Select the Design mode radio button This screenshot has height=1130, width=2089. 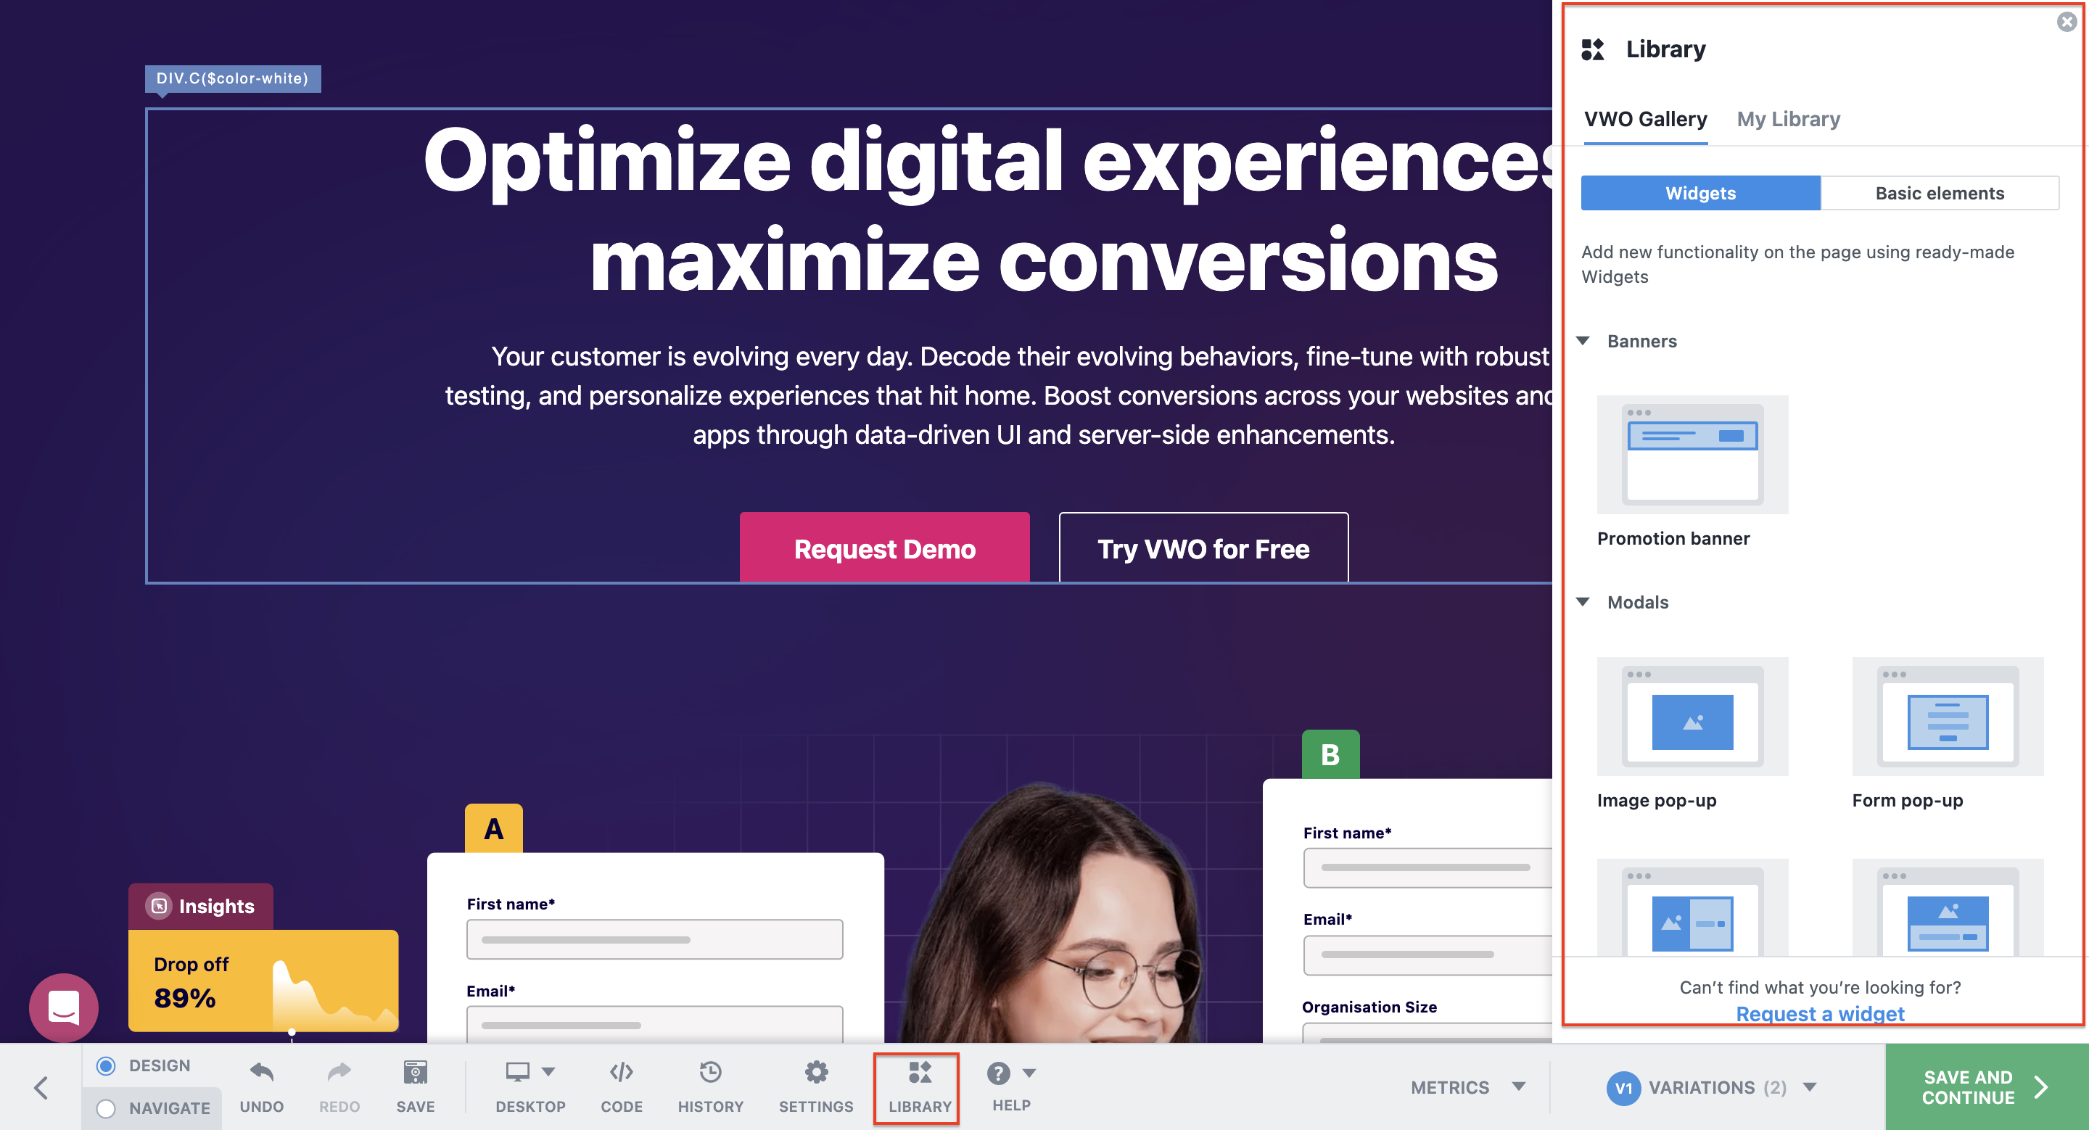(x=106, y=1065)
